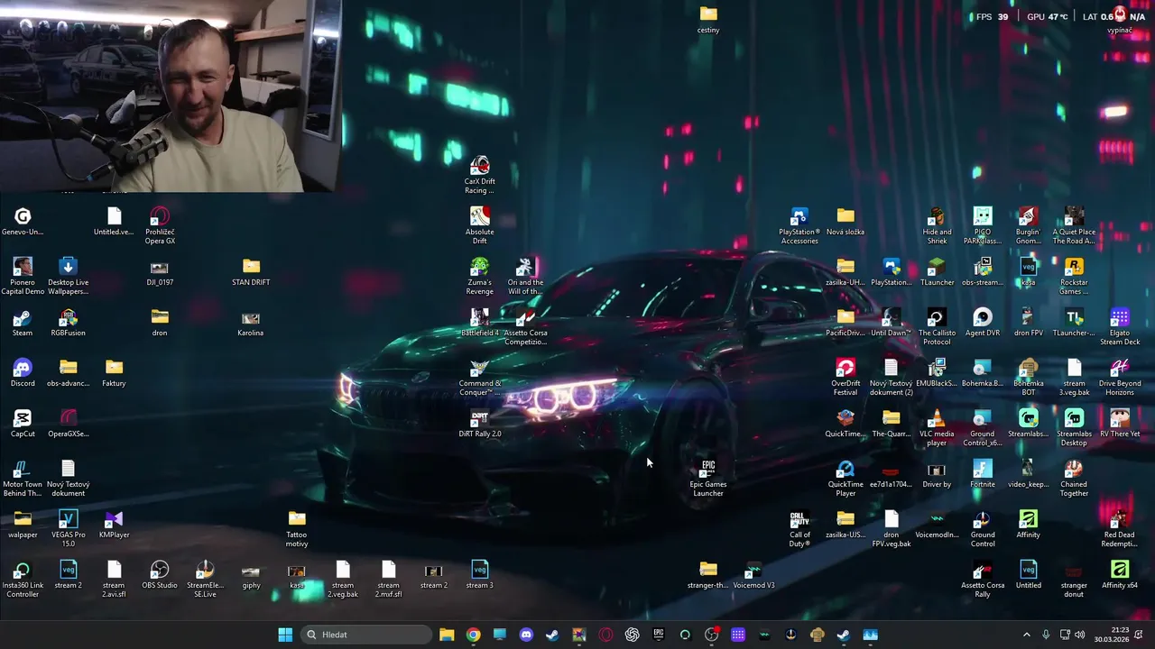The height and width of the screenshot is (649, 1155).
Task: Launch Discord from the desktop
Action: (23, 374)
